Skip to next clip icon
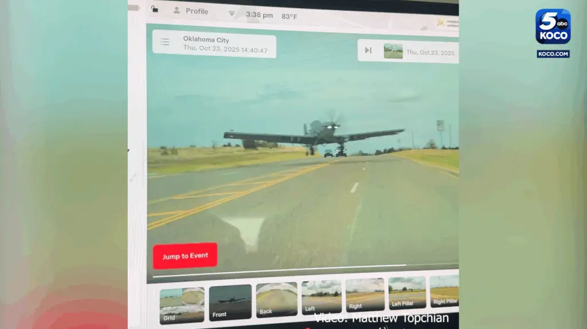Screen dimensions: 587x329 point(368,50)
